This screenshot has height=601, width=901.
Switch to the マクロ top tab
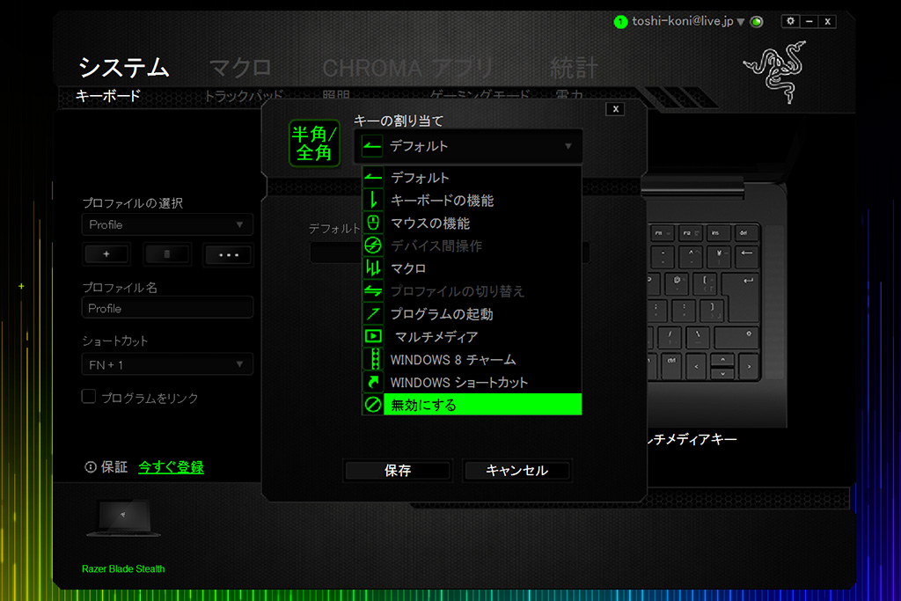pyautogui.click(x=239, y=68)
